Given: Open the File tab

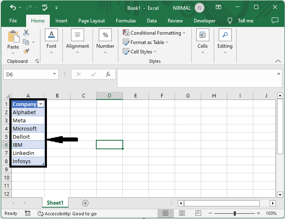Looking at the screenshot, I should point(13,21).
